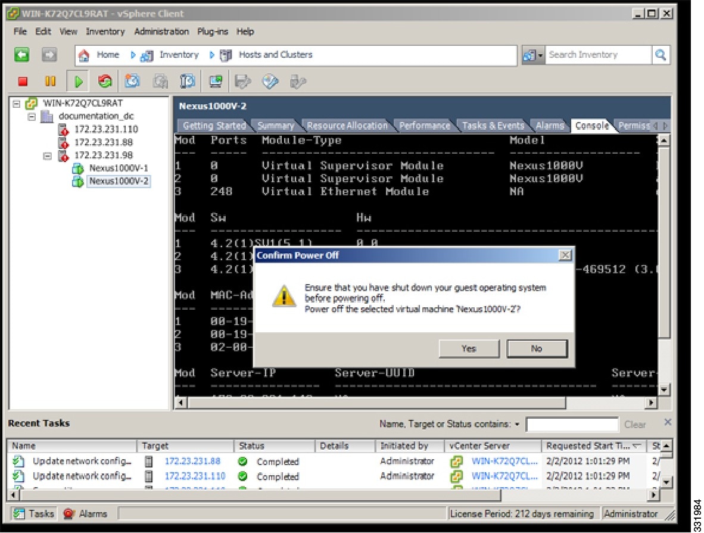Click the Requested Start Time sort arrow
Viewport: 704px width, 533px height.
(637, 446)
